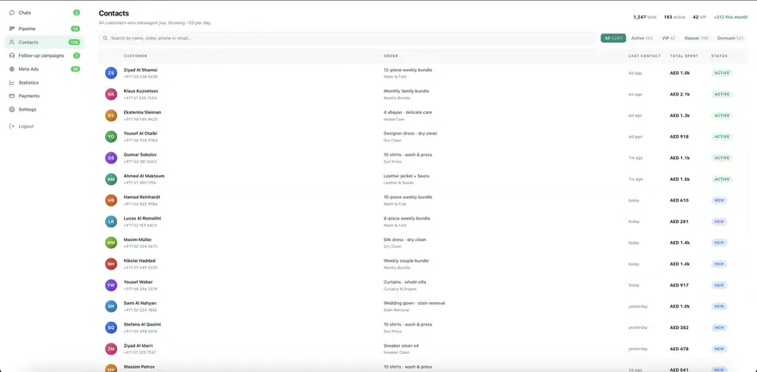Click Lucas Al Romaithi's LR avatar

pos(111,221)
